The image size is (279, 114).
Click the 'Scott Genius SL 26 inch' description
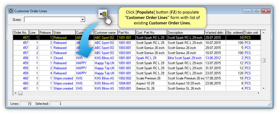[186, 88]
